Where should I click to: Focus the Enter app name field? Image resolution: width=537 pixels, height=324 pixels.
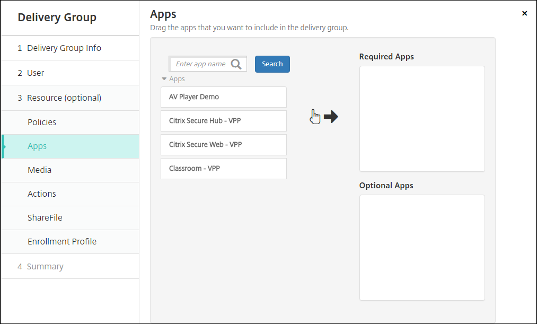pyautogui.click(x=201, y=64)
